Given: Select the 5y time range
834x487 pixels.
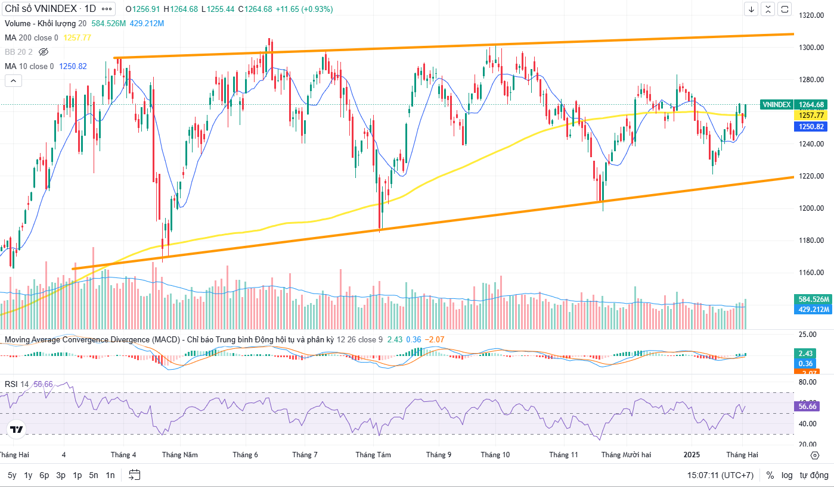Looking at the screenshot, I should tap(12, 475).
